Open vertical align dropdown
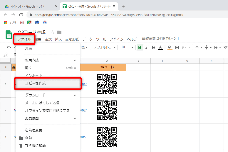 208,47
